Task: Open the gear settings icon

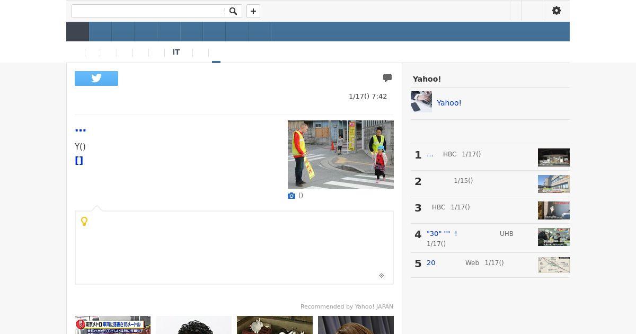Action: (556, 11)
